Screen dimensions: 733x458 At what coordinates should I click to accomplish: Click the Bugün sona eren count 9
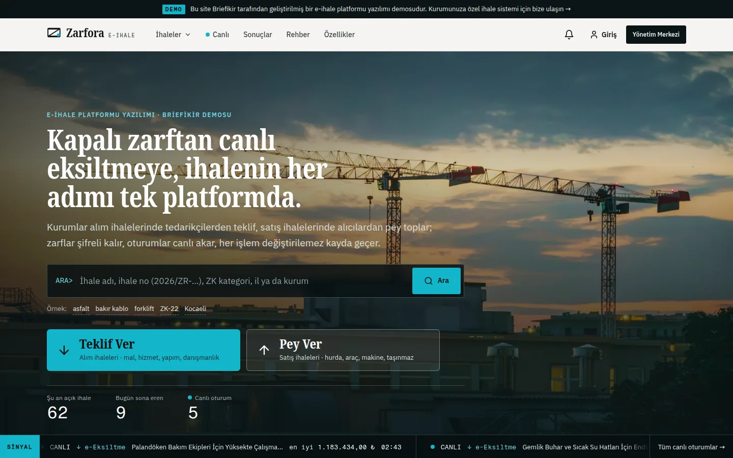(x=121, y=413)
